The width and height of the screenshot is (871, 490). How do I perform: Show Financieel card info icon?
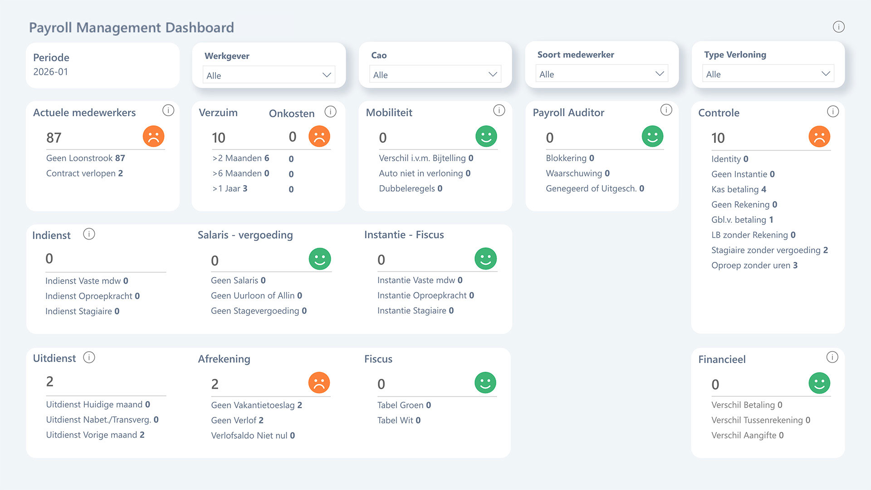pos(832,358)
